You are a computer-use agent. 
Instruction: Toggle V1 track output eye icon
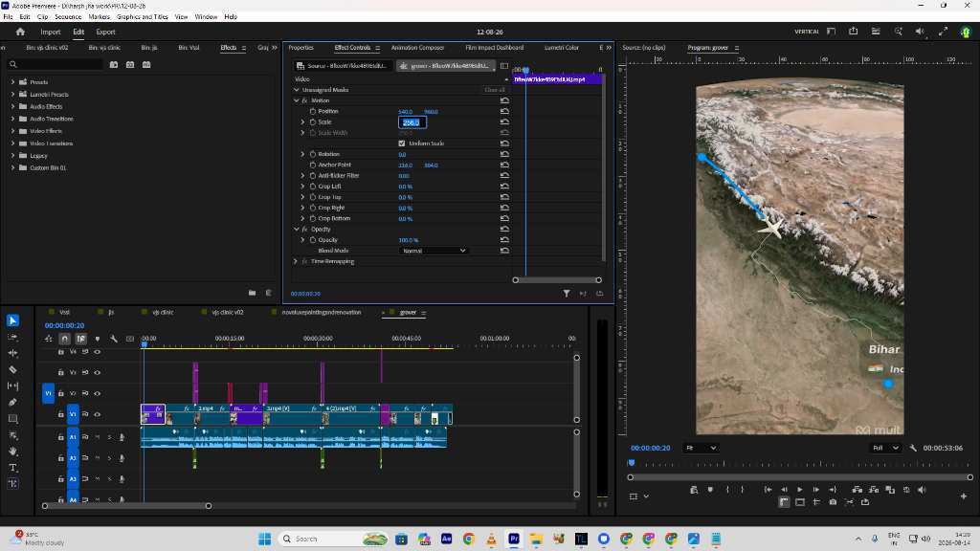tap(97, 414)
